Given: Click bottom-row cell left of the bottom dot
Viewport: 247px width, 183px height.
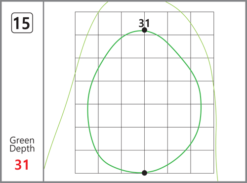Looking at the screenshot, I should 133,162.
